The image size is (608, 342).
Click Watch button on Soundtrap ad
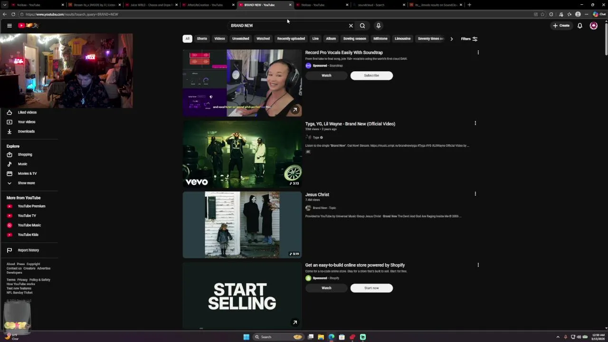tap(326, 76)
